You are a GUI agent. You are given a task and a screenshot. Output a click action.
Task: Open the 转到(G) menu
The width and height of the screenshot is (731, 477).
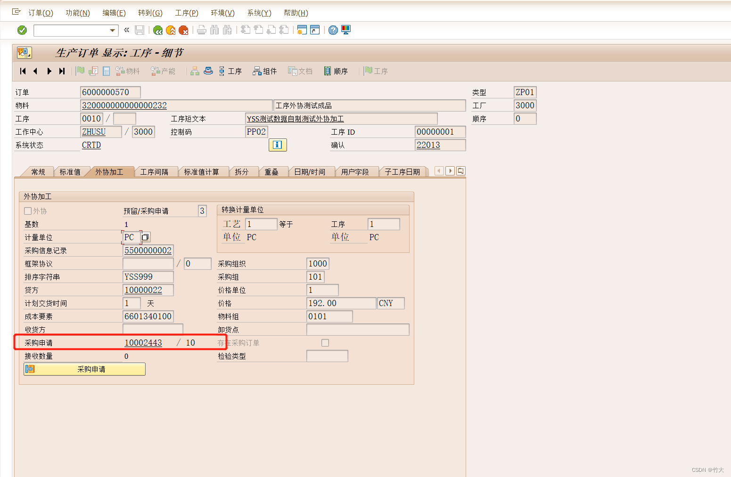(150, 13)
